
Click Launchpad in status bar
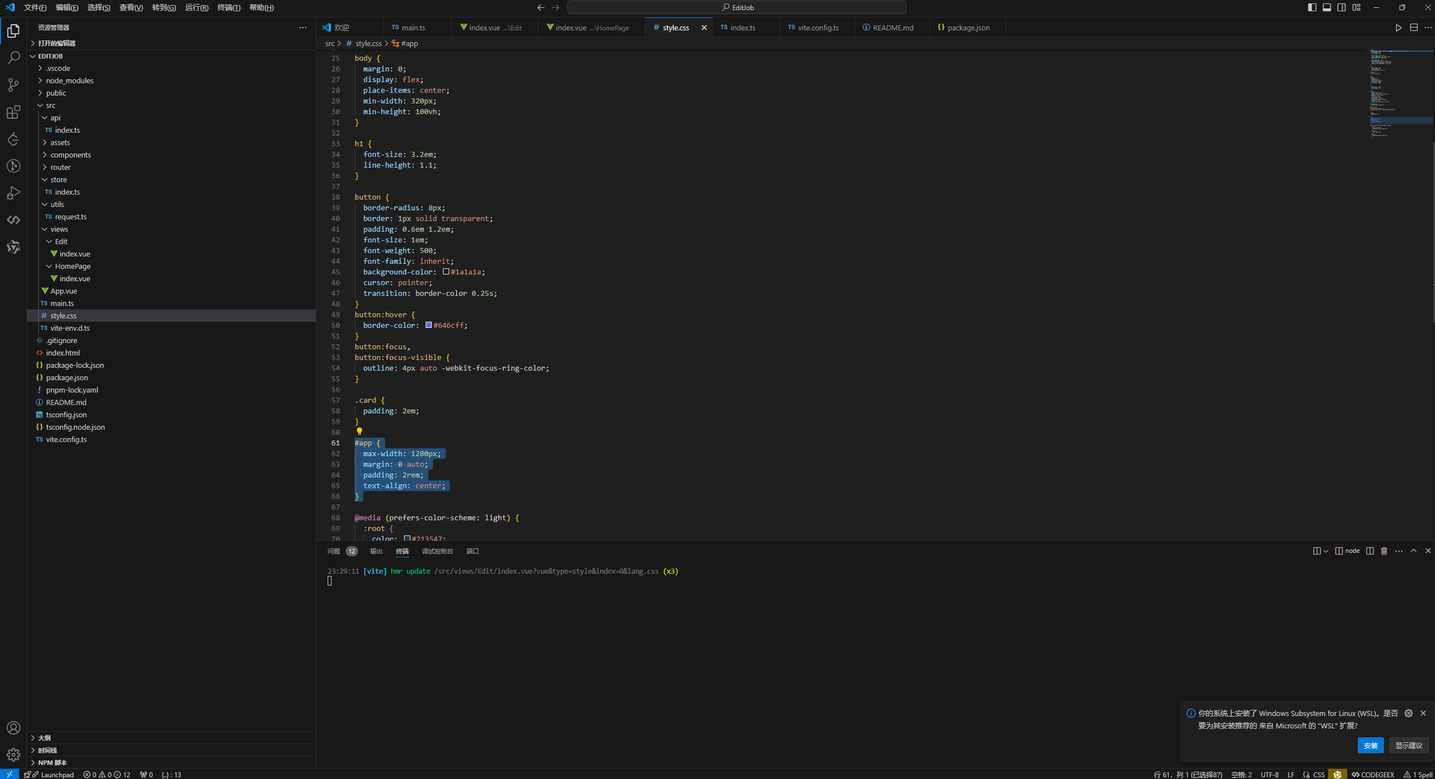tap(50, 775)
